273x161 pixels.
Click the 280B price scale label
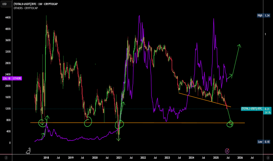click(x=8, y=63)
